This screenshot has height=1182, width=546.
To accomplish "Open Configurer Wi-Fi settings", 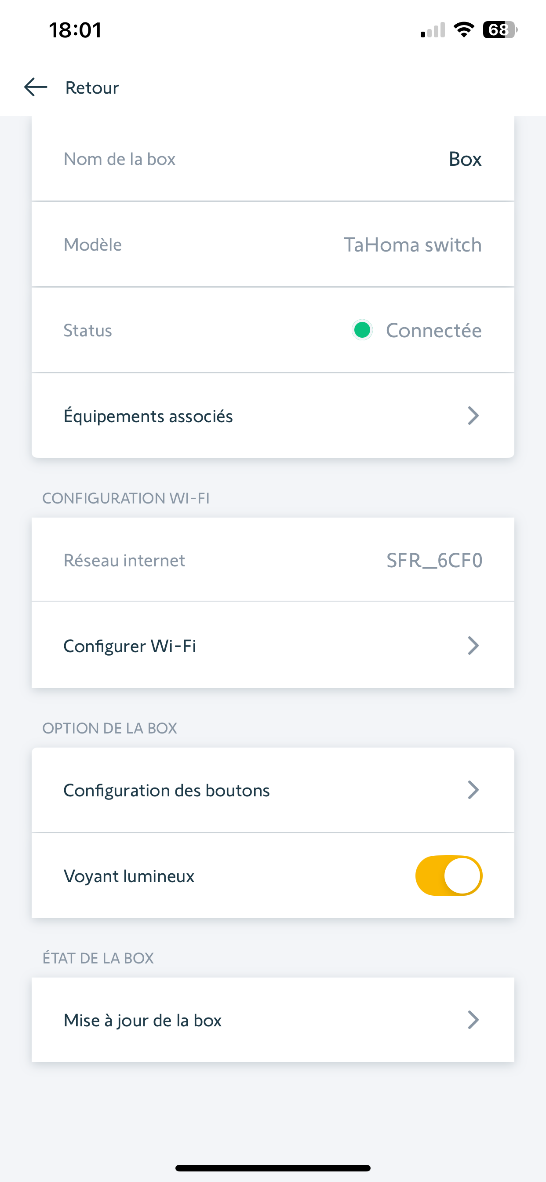I will (x=130, y=646).
